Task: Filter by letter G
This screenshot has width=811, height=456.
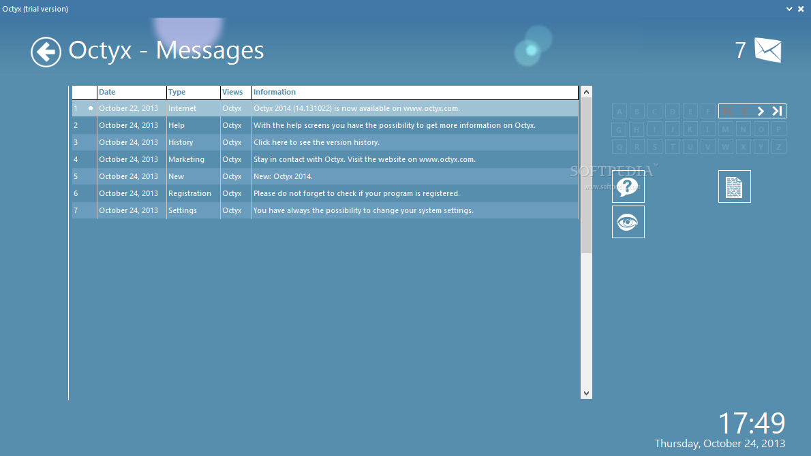Action: point(619,129)
